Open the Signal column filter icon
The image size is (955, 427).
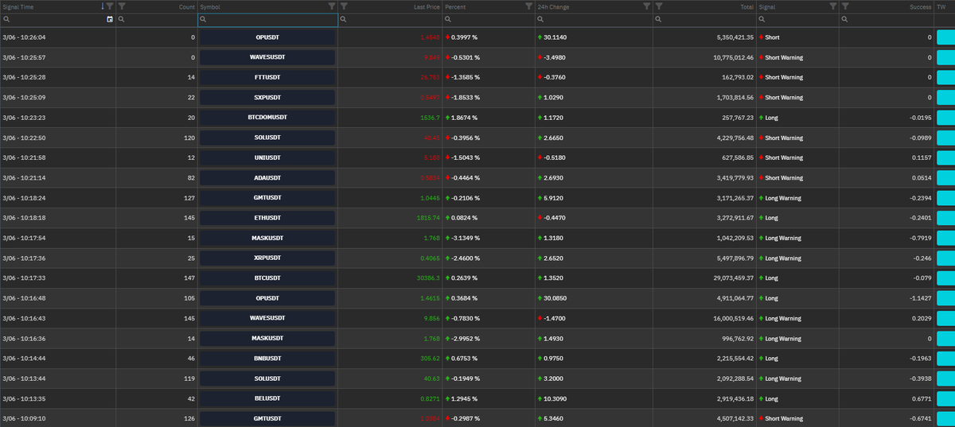point(832,6)
